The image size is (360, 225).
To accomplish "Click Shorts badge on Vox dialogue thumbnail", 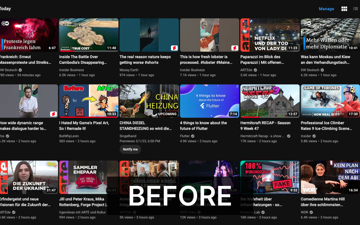I will (53, 114).
